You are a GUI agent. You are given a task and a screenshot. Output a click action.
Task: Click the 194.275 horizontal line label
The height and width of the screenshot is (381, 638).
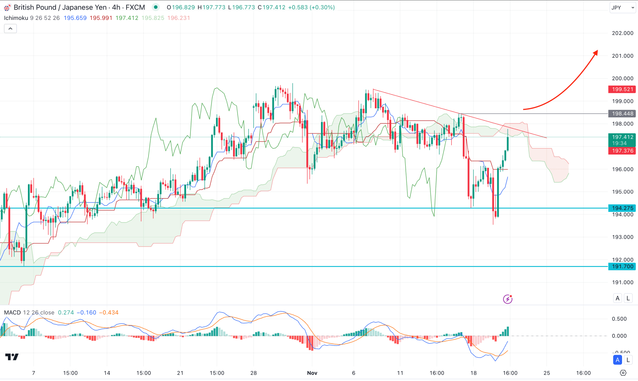(622, 208)
